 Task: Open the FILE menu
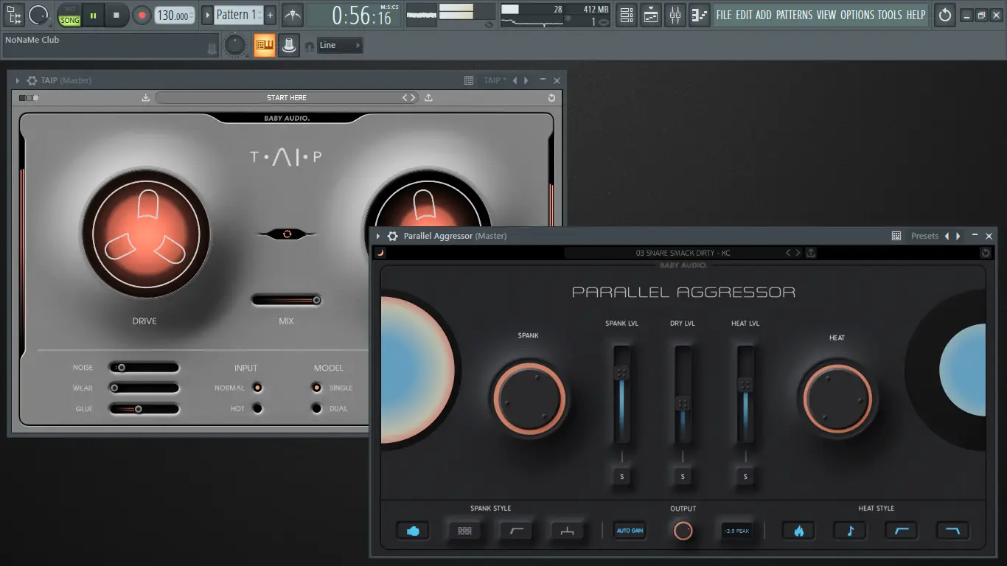point(724,15)
